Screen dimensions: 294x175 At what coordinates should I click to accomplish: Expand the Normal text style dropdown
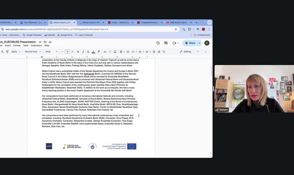click(x=33, y=52)
